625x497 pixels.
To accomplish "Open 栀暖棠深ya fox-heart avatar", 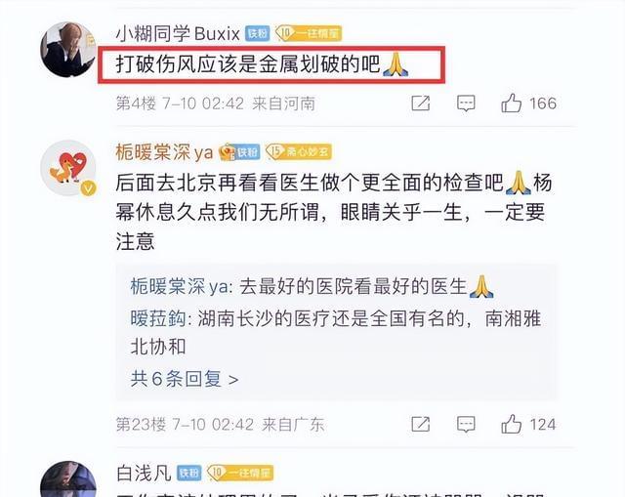I will (x=68, y=168).
